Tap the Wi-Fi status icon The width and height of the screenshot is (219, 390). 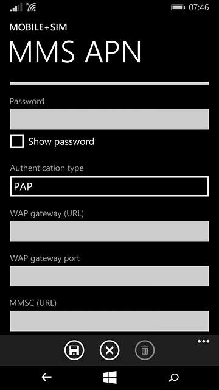click(31, 7)
